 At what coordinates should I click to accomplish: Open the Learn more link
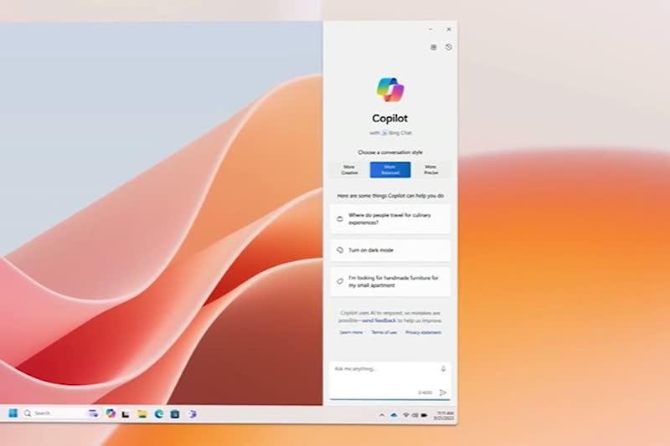coord(351,332)
